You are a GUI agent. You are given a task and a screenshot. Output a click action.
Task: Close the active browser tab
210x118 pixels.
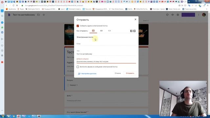(186, 2)
